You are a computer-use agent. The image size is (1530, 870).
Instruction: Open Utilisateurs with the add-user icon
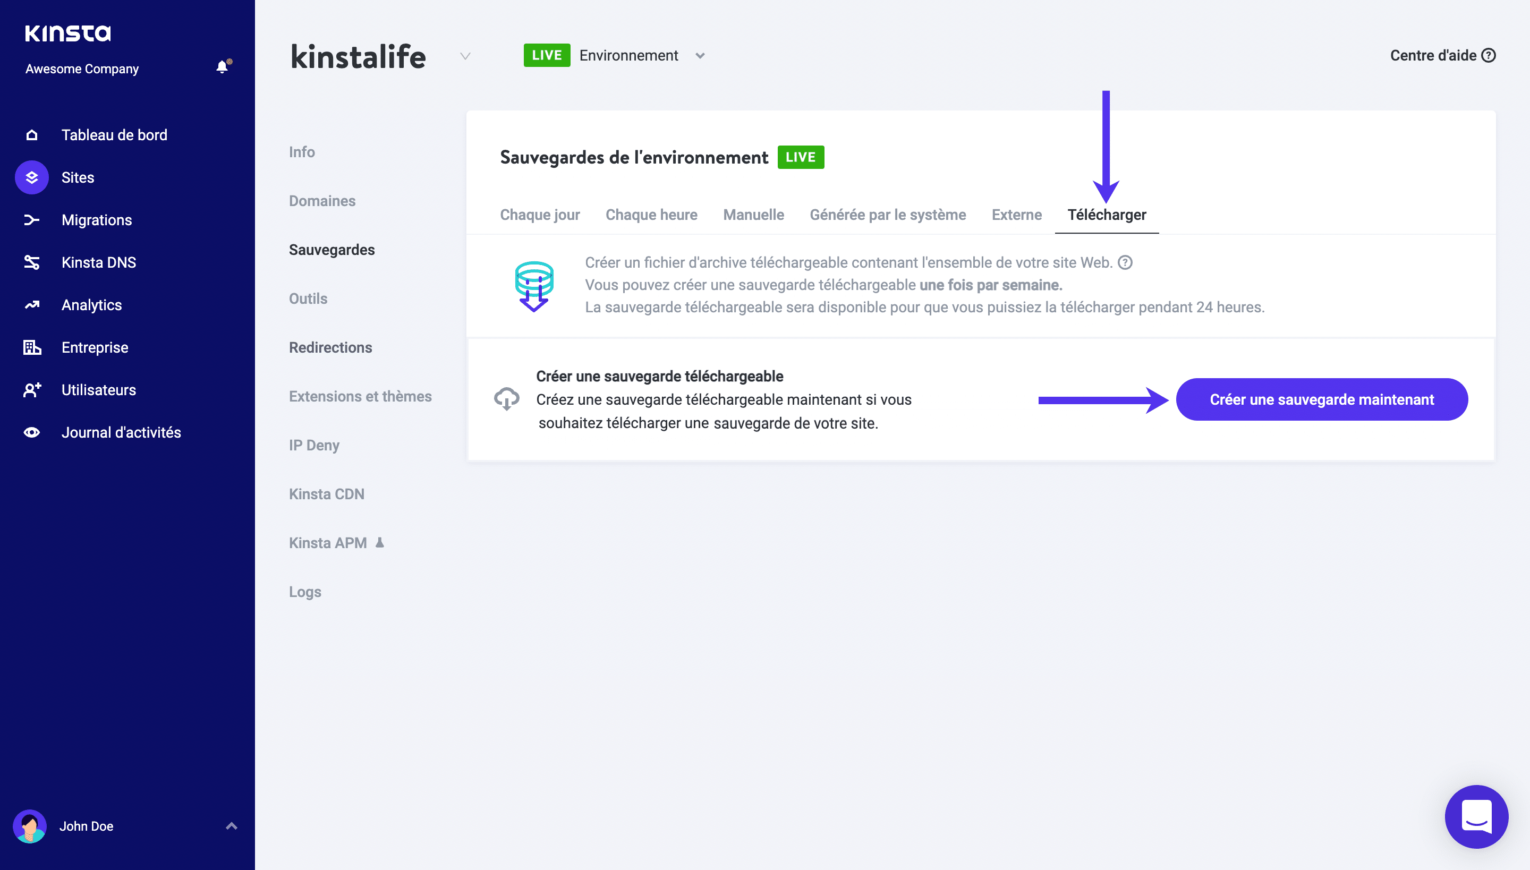pyautogui.click(x=32, y=390)
